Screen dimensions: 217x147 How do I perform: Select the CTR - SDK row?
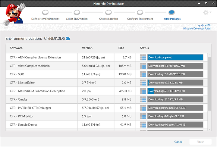107,74
